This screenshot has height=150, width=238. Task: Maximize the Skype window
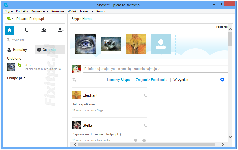pos(220,4)
